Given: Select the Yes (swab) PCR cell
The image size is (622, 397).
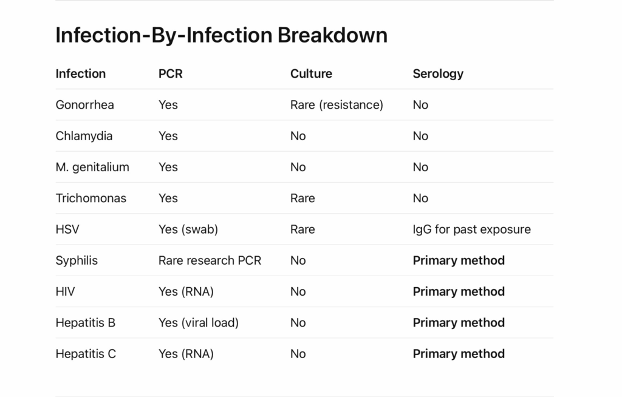Looking at the screenshot, I should tap(188, 229).
